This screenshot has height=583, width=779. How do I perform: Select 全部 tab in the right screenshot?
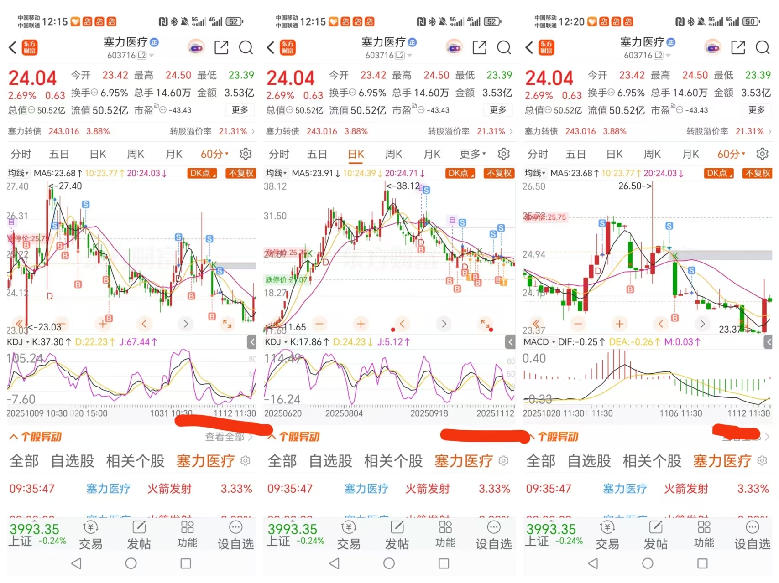pyautogui.click(x=541, y=461)
